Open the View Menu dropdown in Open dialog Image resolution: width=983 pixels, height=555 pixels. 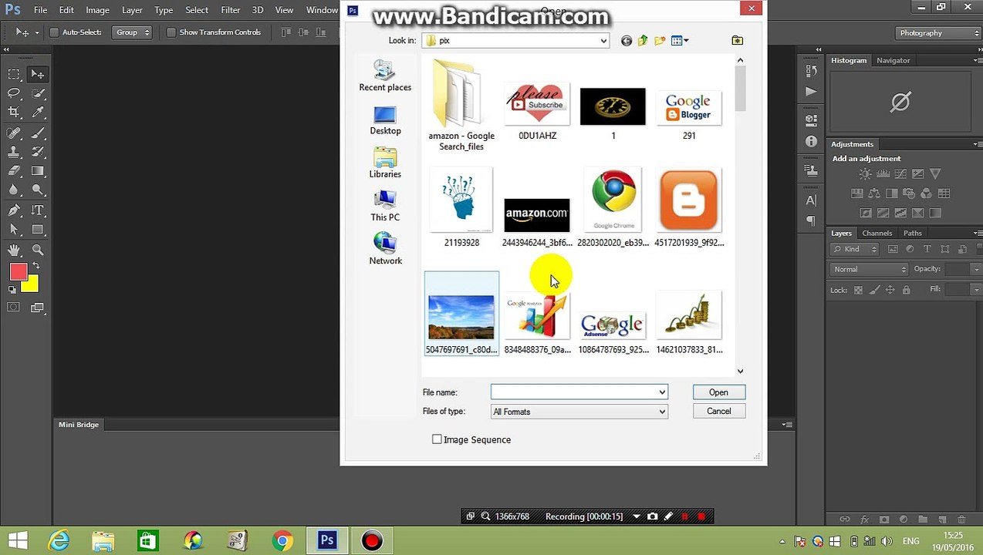pos(680,40)
